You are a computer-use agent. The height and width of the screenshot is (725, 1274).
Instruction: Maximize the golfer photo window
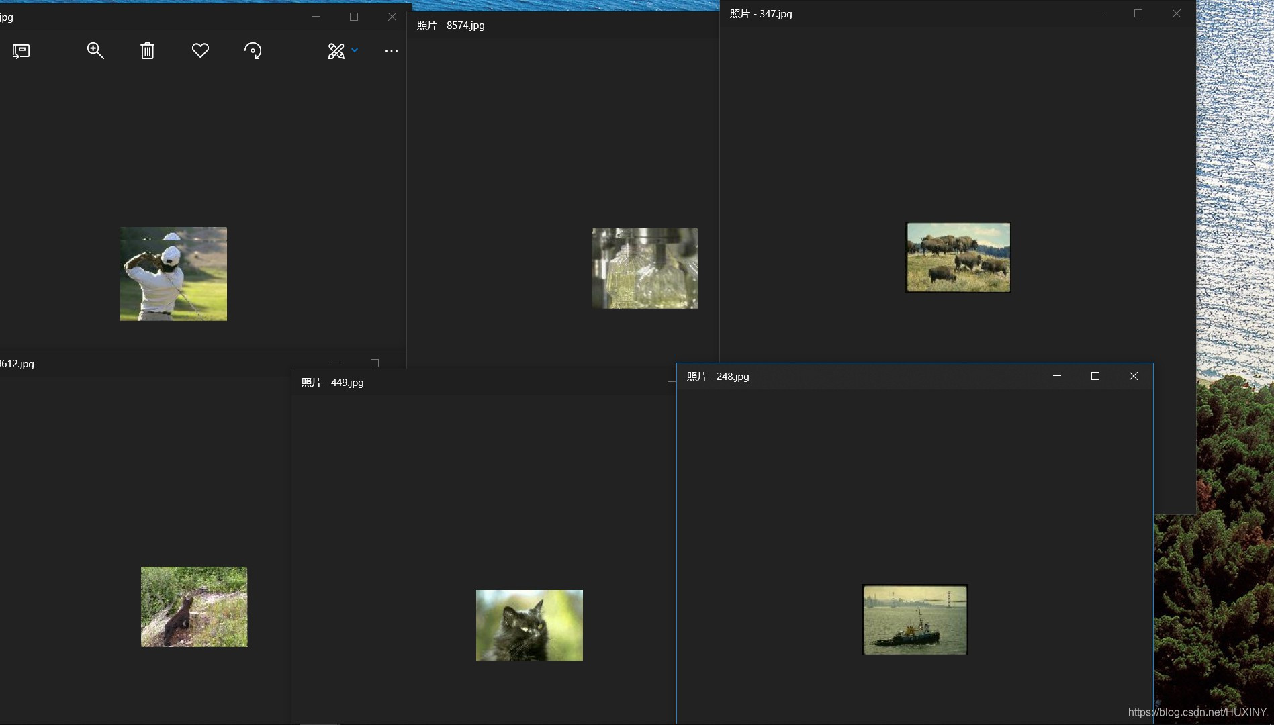[354, 17]
